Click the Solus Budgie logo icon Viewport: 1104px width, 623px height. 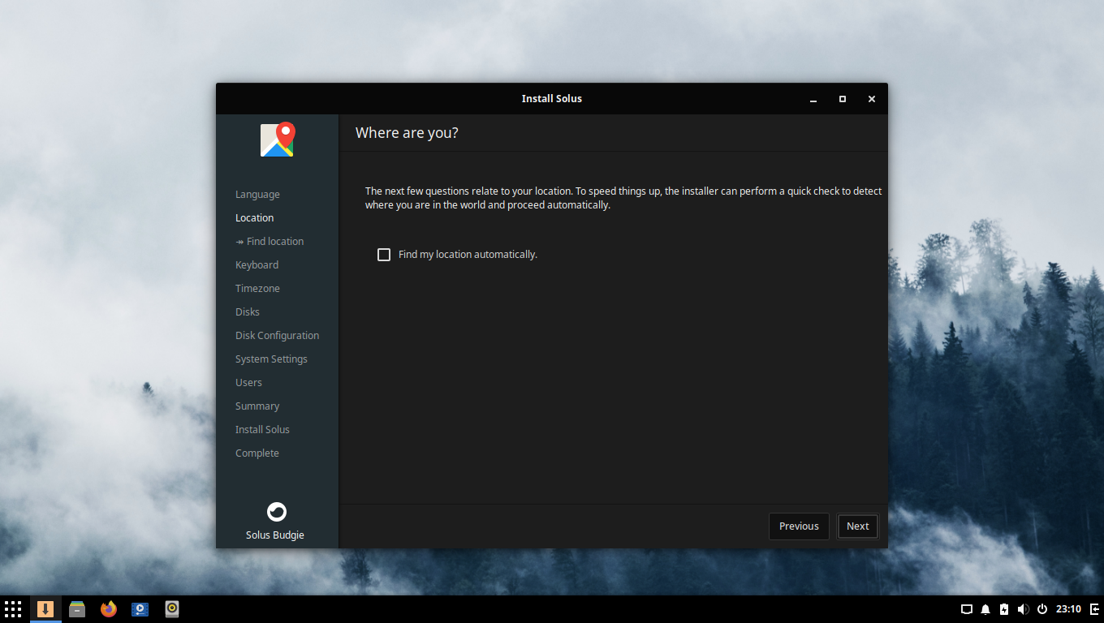[x=277, y=512]
